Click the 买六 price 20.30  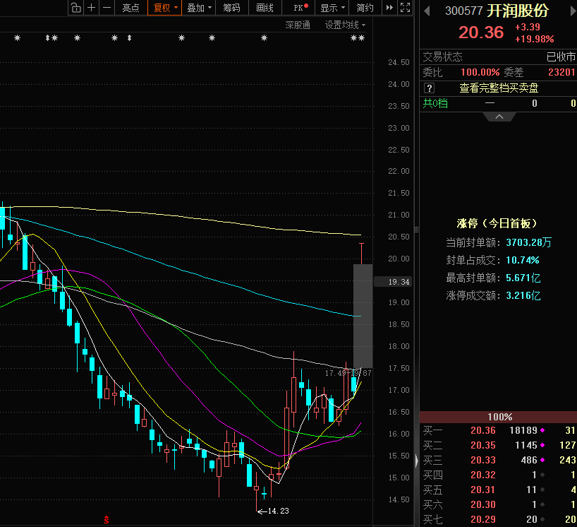click(x=482, y=504)
